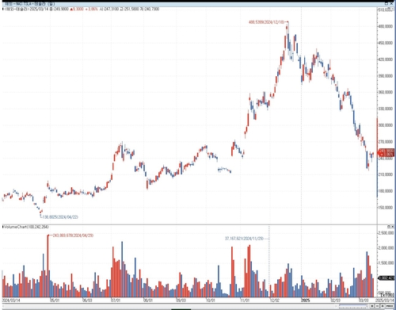
Task: Click the 12/02 date label on time axis
Action: pyautogui.click(x=275, y=300)
